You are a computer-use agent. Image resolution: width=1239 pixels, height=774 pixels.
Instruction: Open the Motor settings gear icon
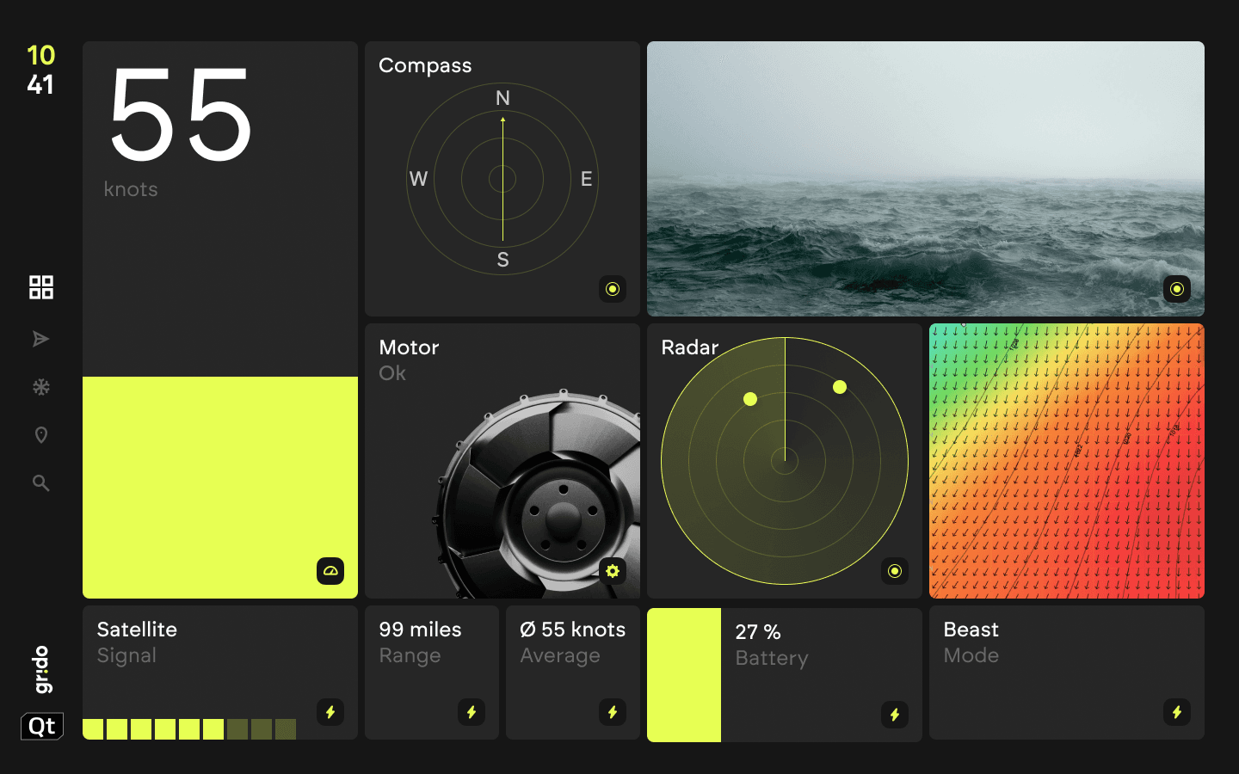(613, 571)
